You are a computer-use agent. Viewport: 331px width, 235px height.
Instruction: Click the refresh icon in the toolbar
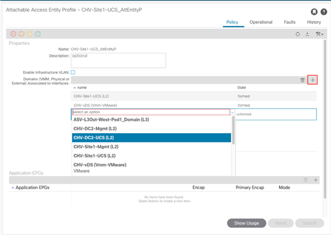tap(298, 34)
